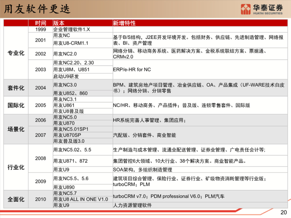Click the 用友NC3.1 version cell
Screen dimensions: 291x218
pyautogui.click(x=83, y=99)
